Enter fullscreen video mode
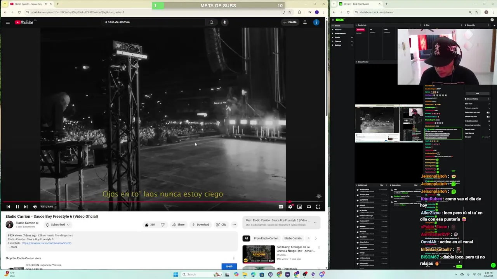 click(318, 207)
